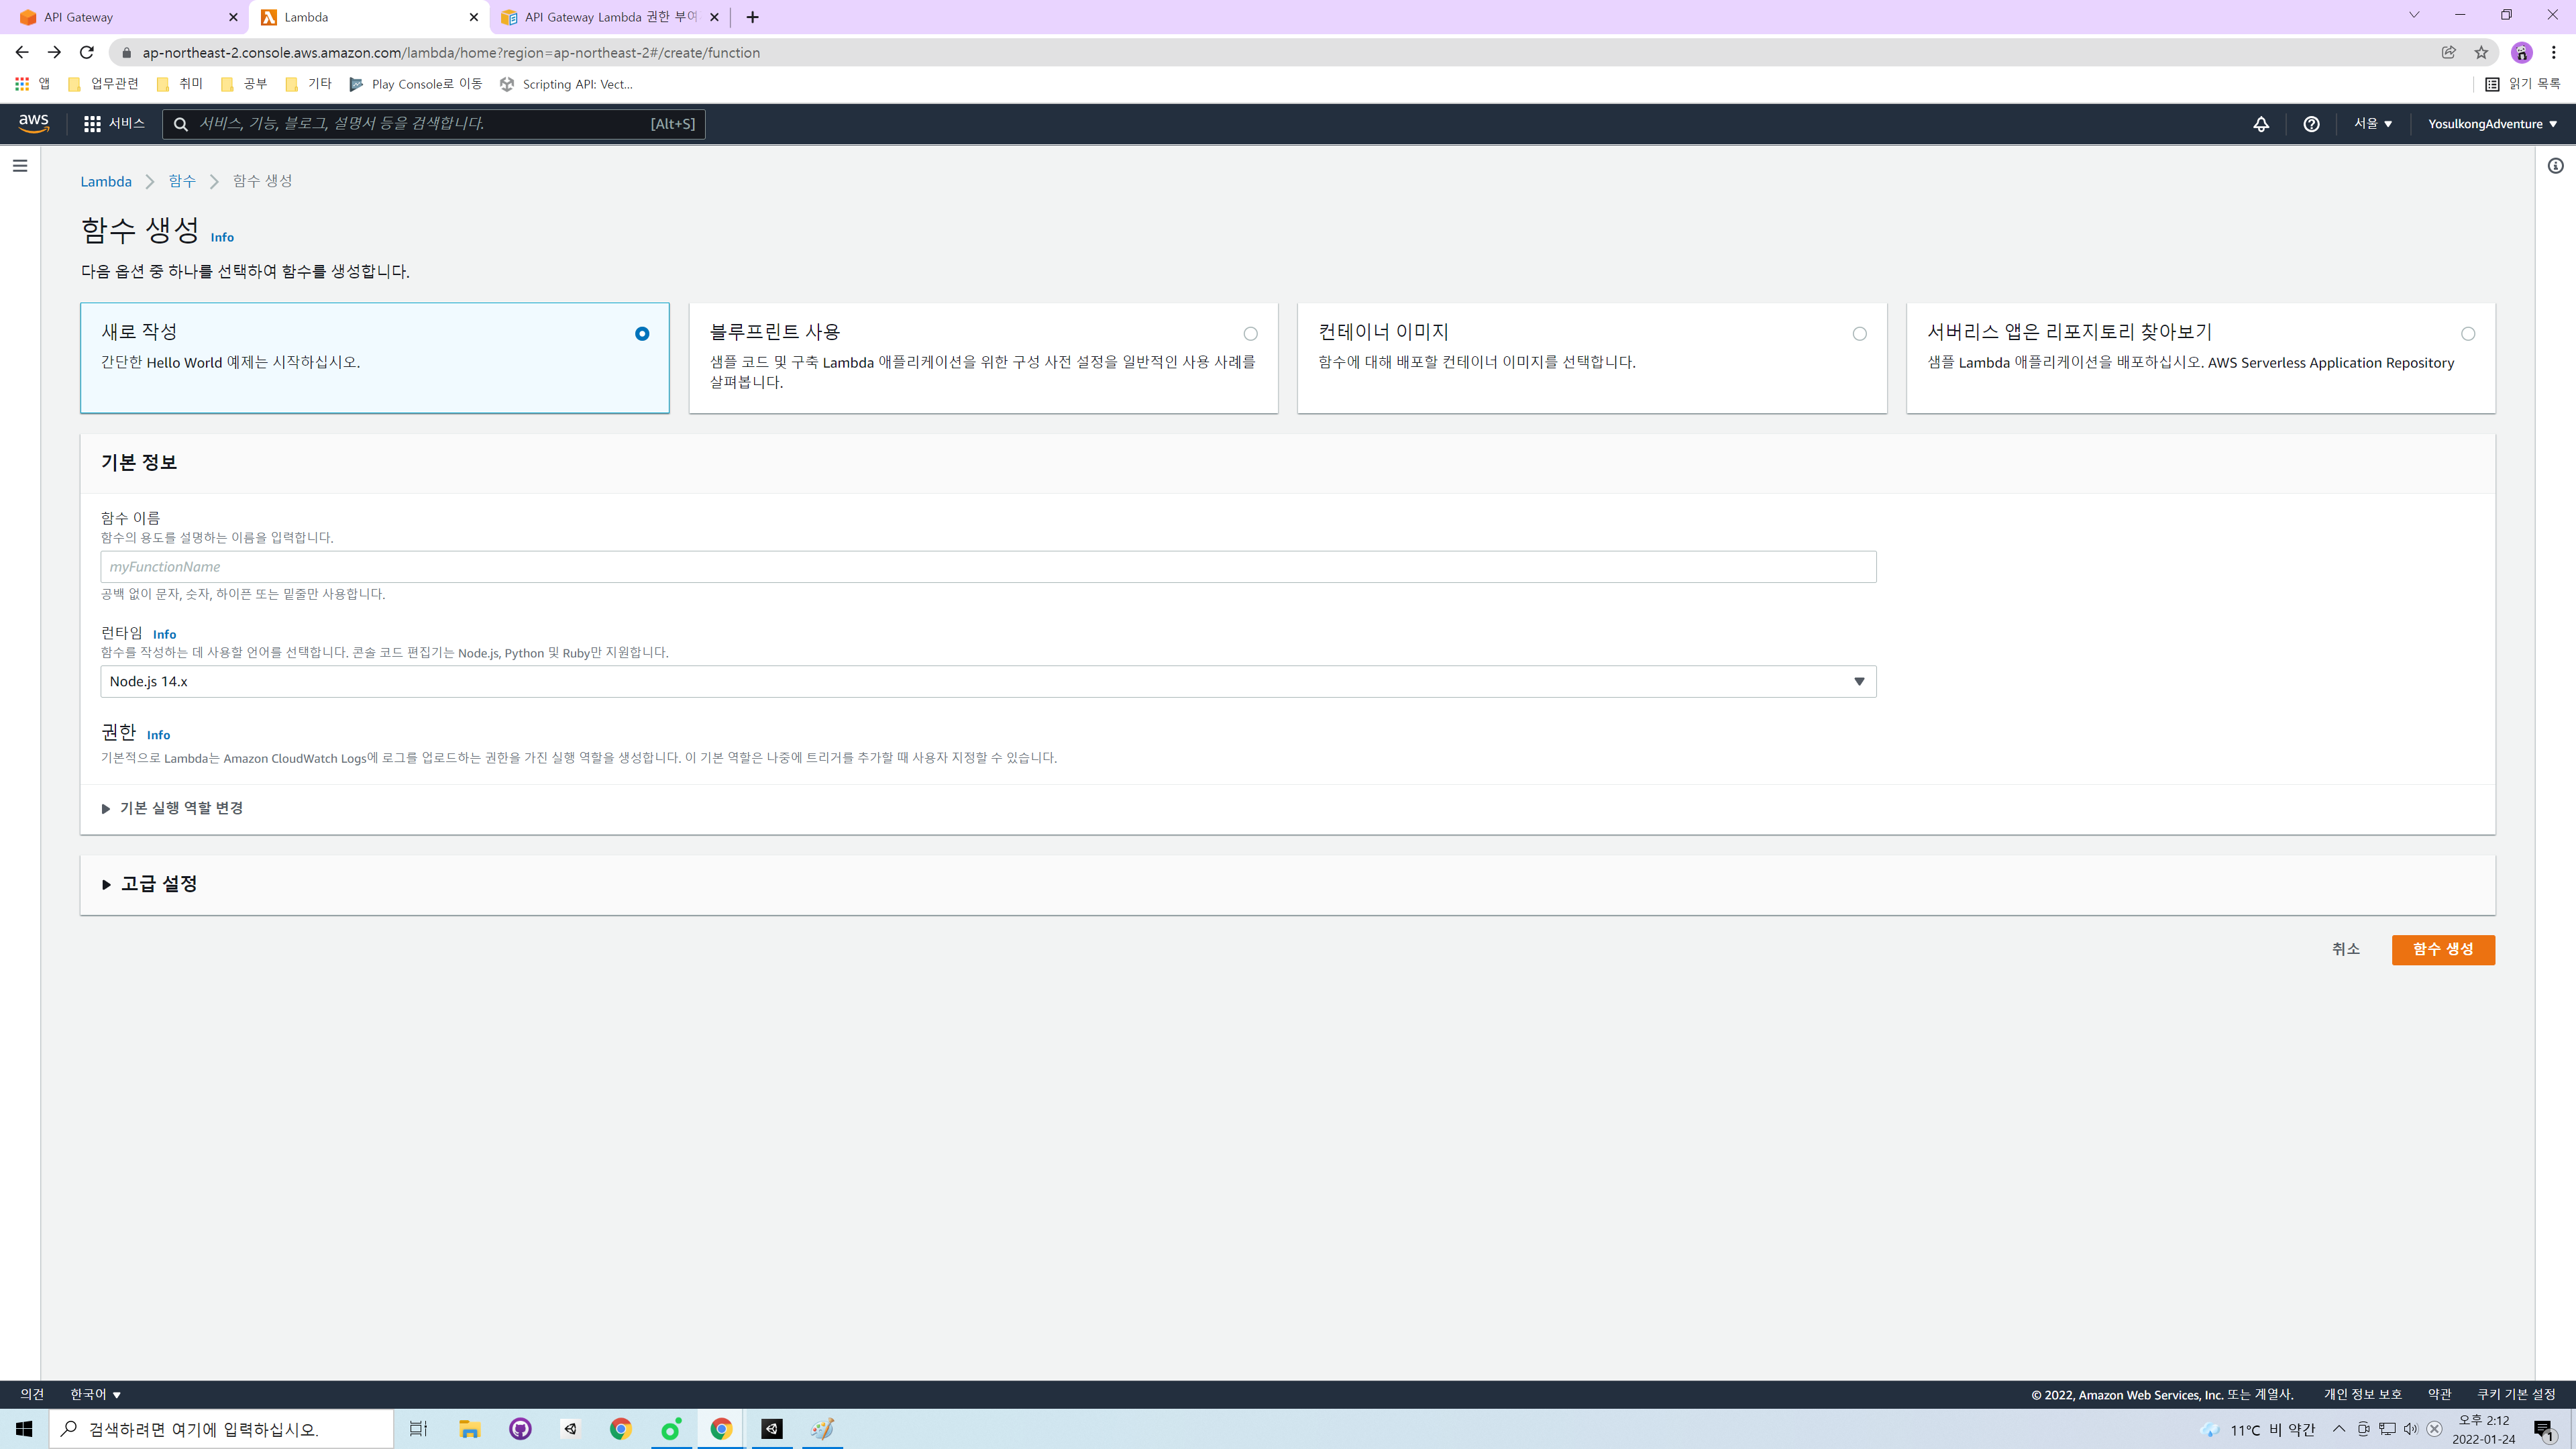
Task: Open the Chrome tab search chevron
Action: coord(2413,15)
